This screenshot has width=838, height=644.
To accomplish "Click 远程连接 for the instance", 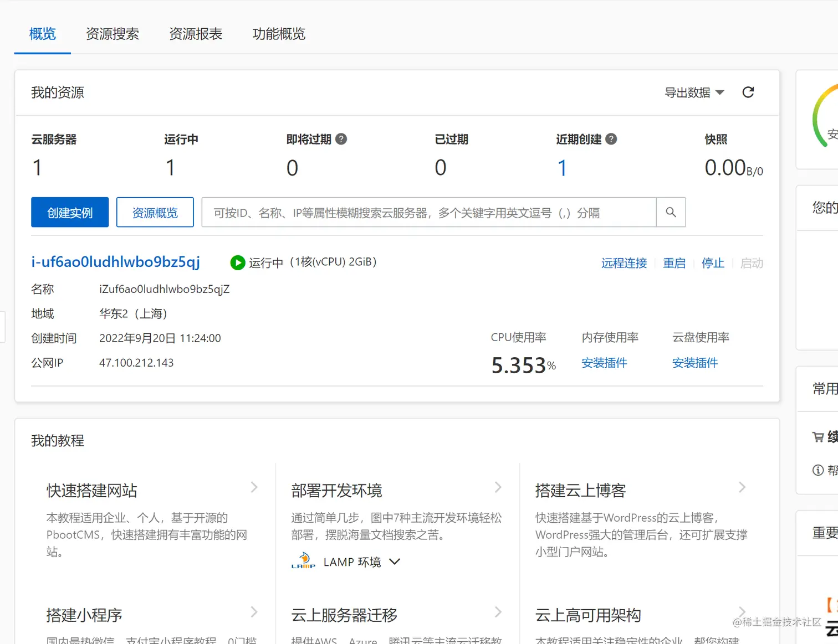I will (624, 263).
